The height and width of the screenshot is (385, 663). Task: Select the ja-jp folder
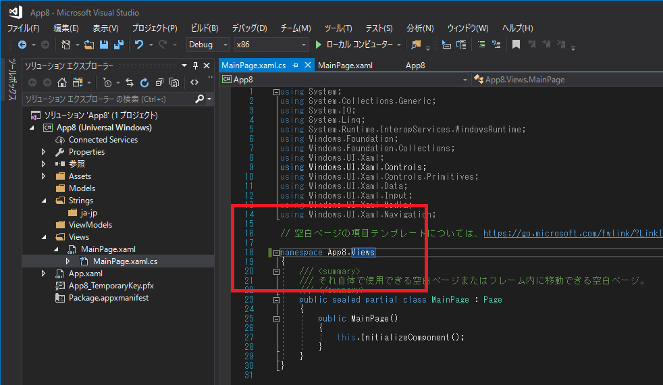(89, 213)
